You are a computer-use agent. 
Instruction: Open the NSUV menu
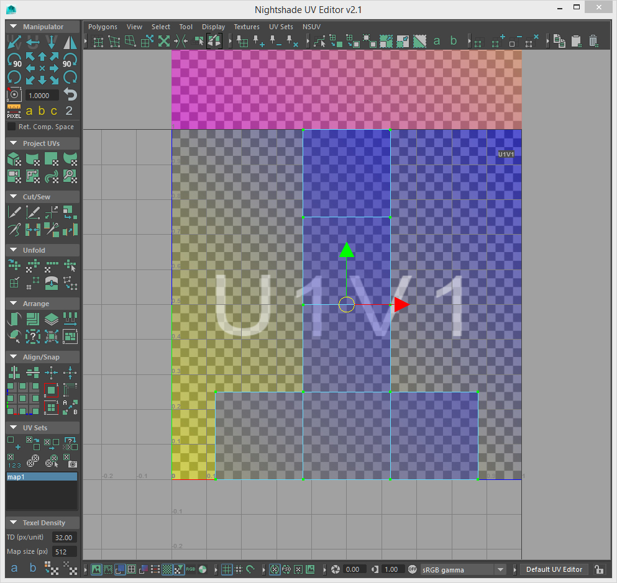click(x=313, y=27)
